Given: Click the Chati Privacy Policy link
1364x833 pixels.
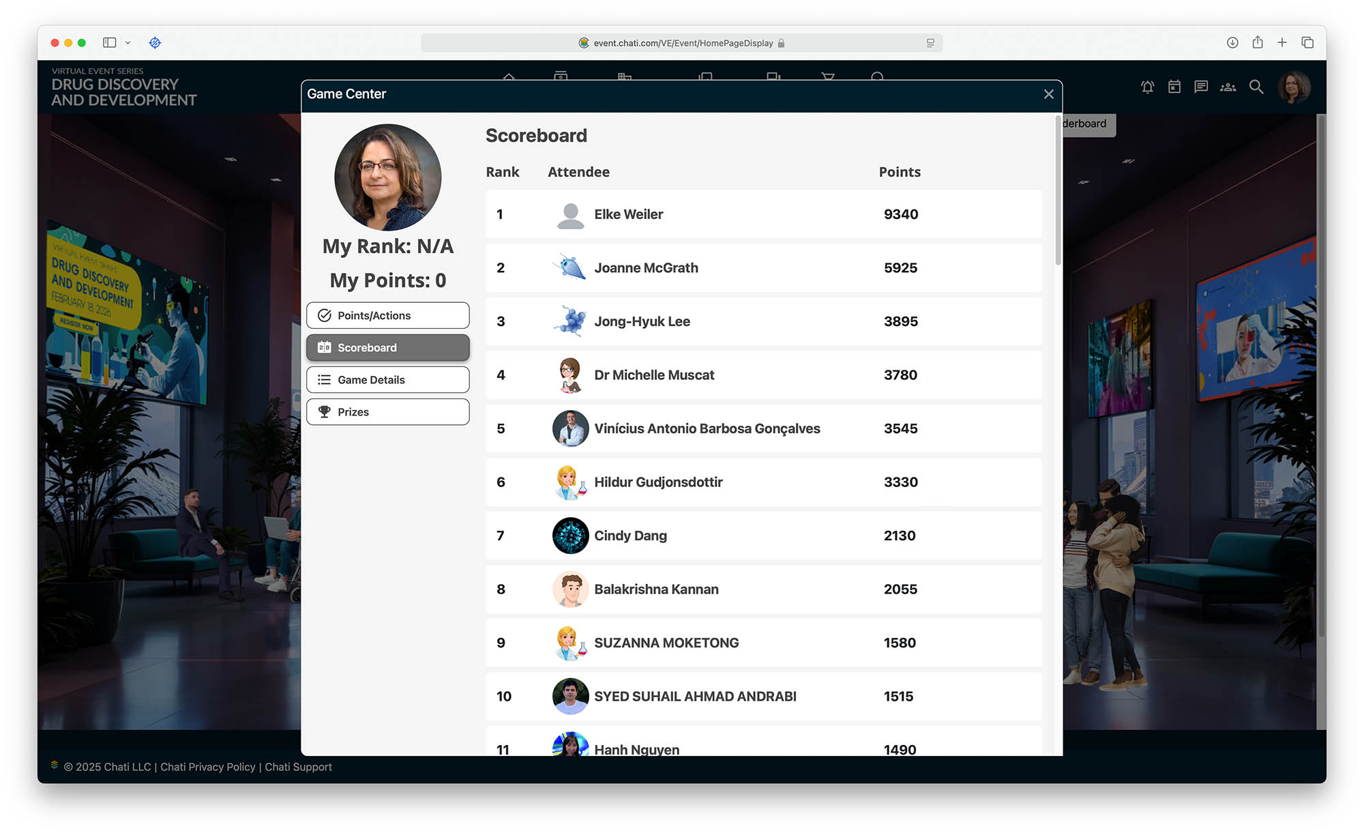Looking at the screenshot, I should [x=207, y=767].
